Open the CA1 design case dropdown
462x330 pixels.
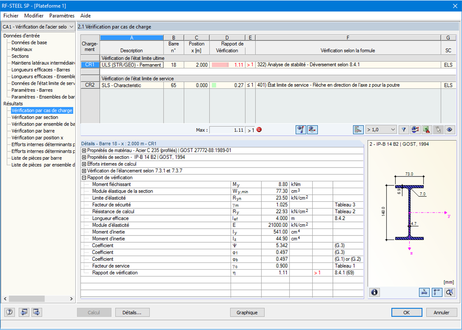coord(38,27)
